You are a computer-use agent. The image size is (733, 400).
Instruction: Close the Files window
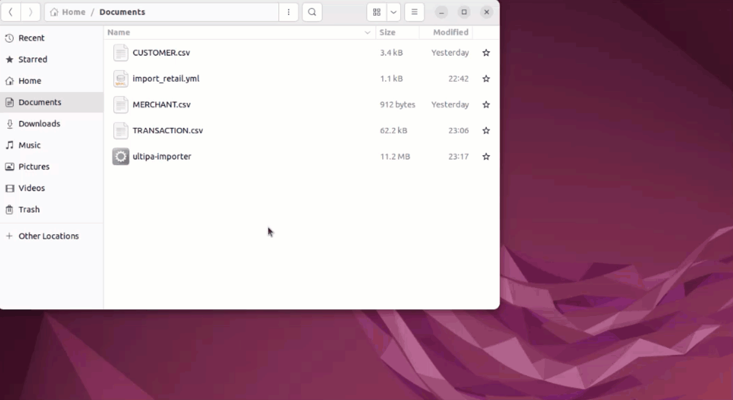click(x=487, y=12)
